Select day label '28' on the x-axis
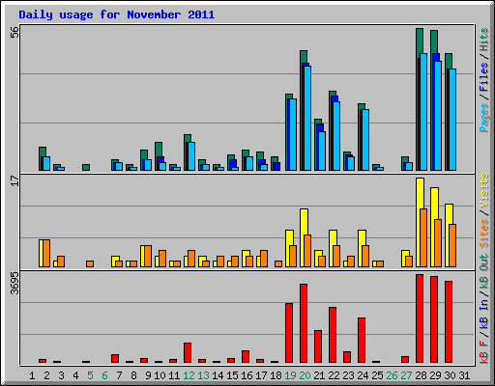The image size is (495, 386). click(x=421, y=375)
